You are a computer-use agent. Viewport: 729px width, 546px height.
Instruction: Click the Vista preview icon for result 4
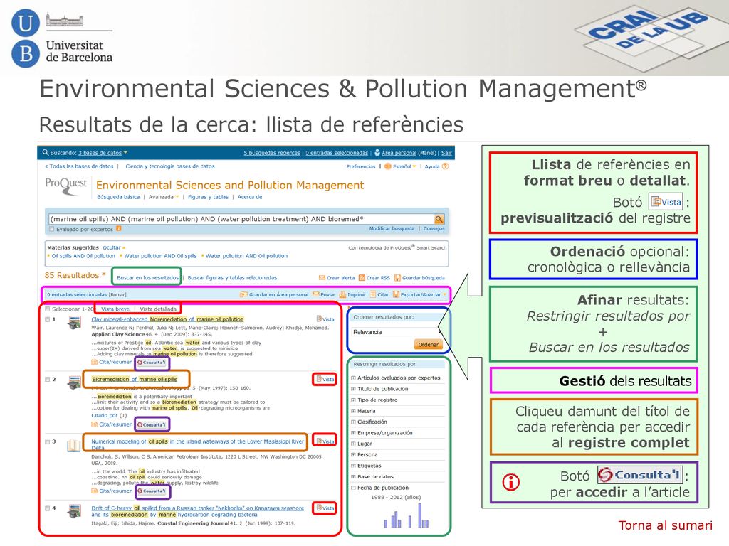tap(320, 508)
